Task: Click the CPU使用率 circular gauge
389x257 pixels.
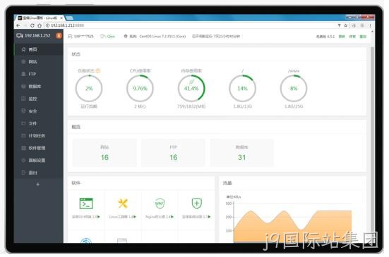Action: pos(140,89)
